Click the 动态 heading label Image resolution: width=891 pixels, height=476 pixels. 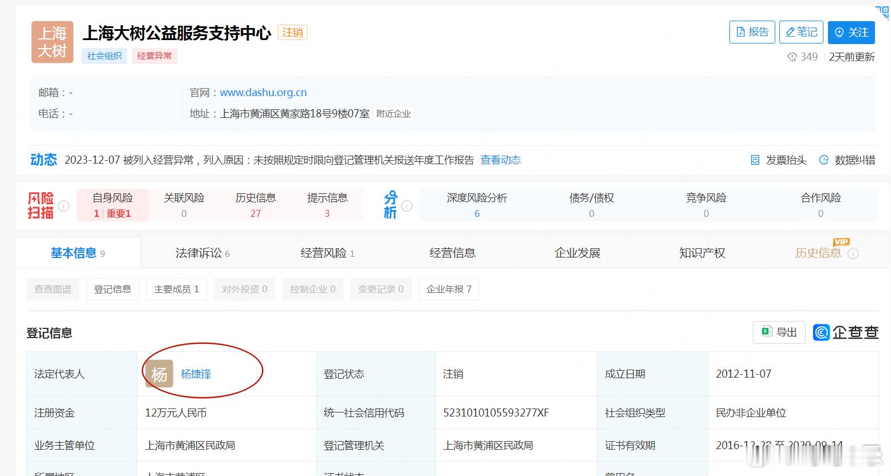[44, 160]
